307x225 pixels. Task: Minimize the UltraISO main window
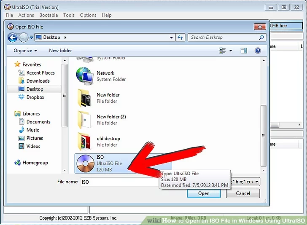click(x=271, y=8)
